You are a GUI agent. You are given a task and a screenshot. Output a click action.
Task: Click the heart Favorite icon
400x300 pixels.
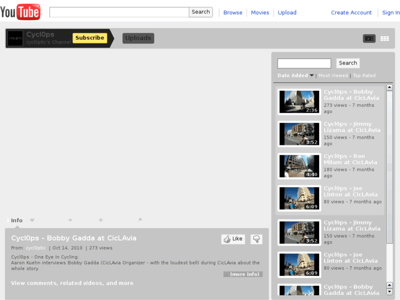[x=32, y=220]
